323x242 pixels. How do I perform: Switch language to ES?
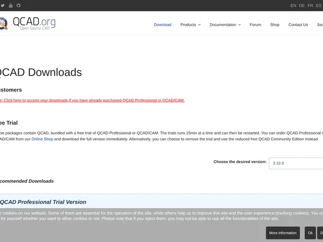pyautogui.click(x=319, y=5)
